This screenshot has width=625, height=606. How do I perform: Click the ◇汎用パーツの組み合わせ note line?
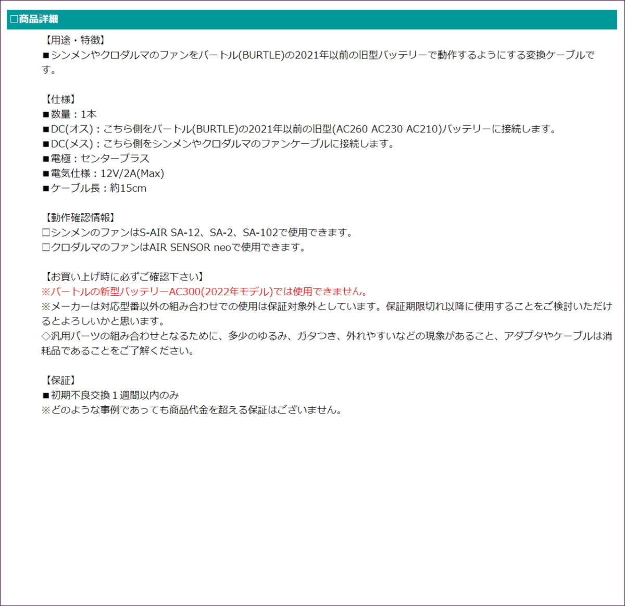(x=327, y=336)
